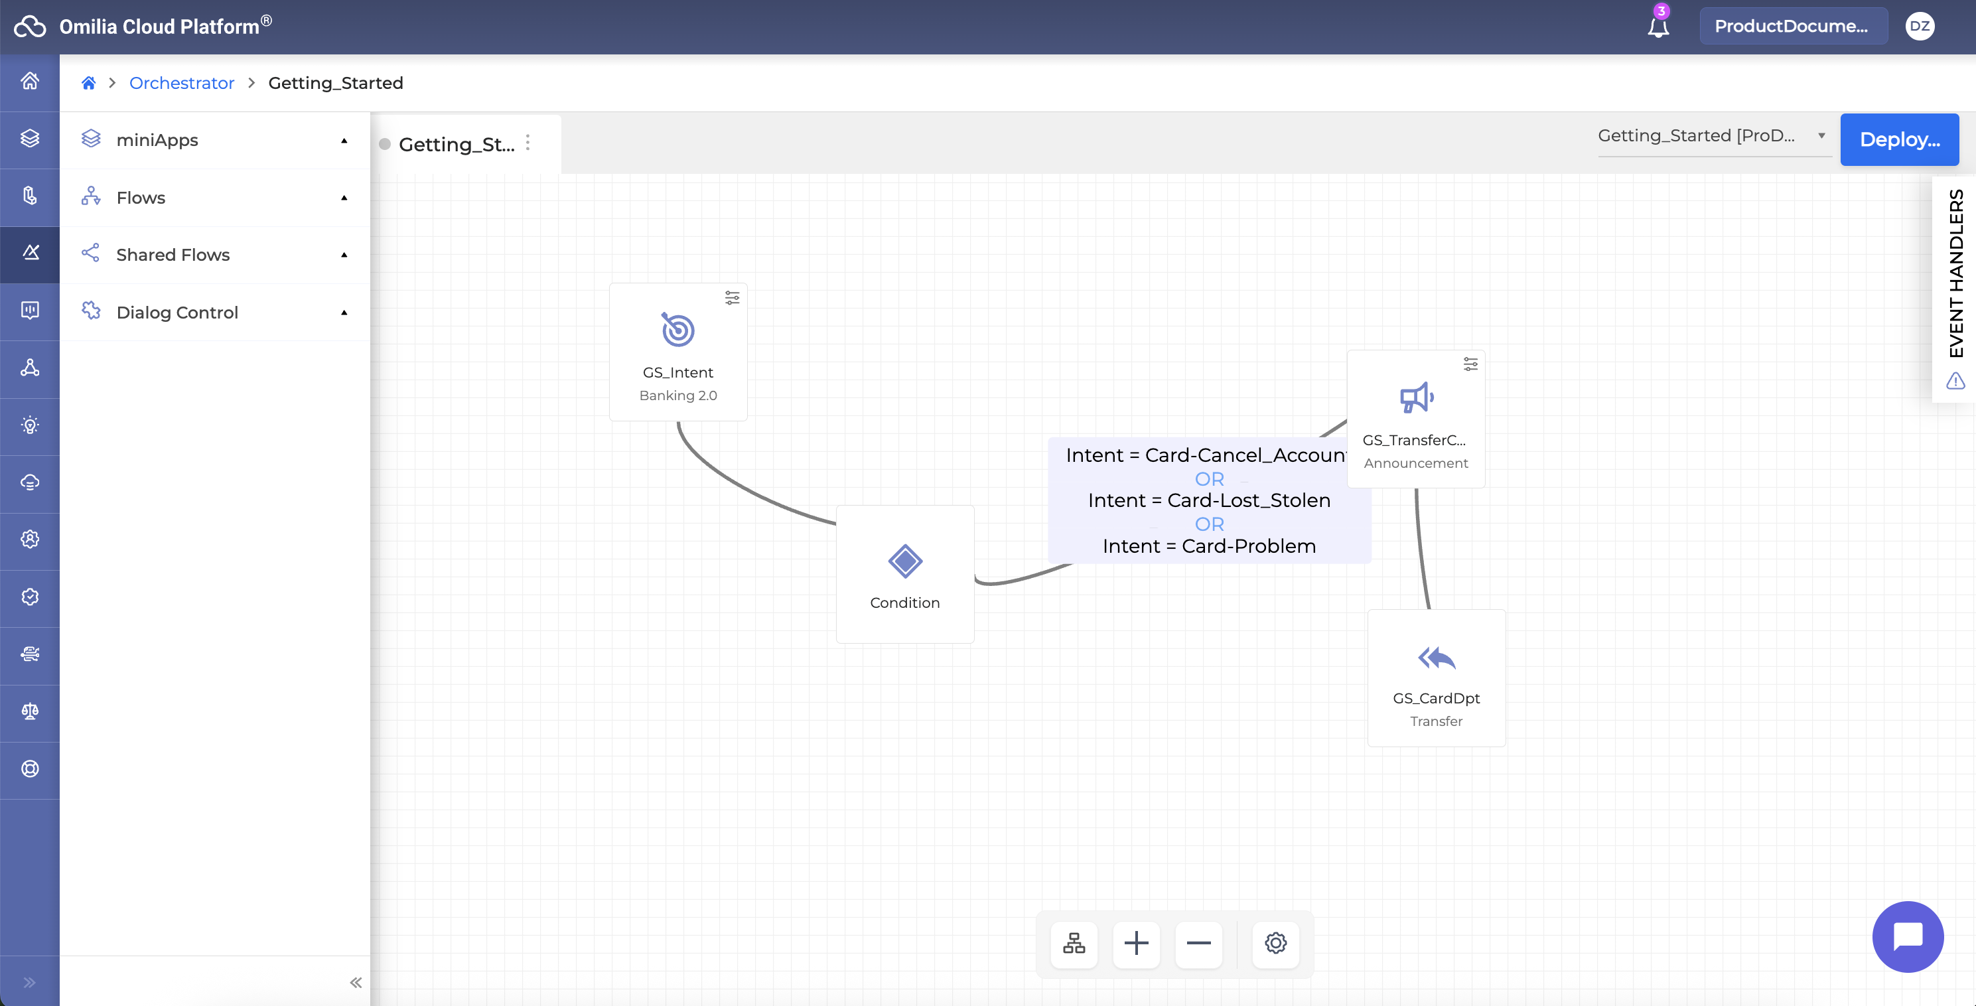Open the Getting_St... tab kebab menu
1976x1006 pixels.
point(528,143)
